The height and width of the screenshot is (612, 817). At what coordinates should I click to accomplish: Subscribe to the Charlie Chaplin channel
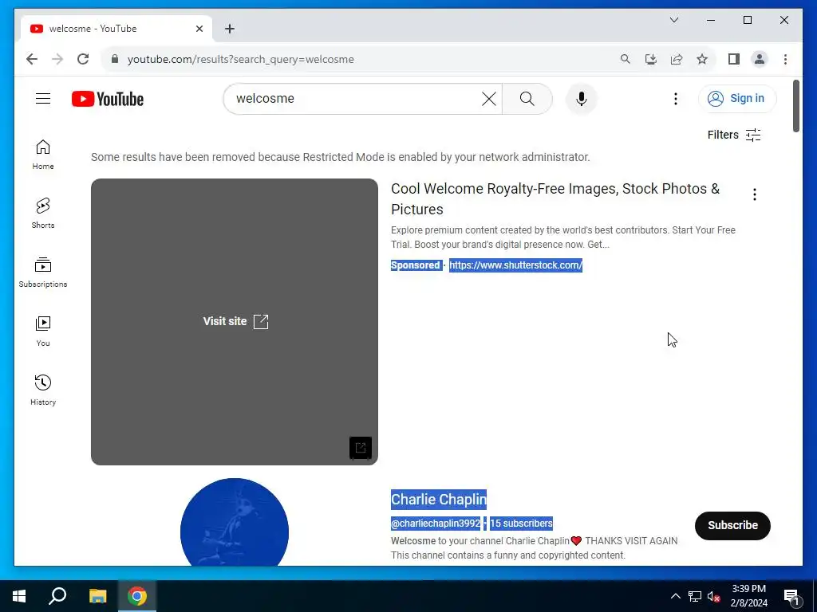[732, 526]
